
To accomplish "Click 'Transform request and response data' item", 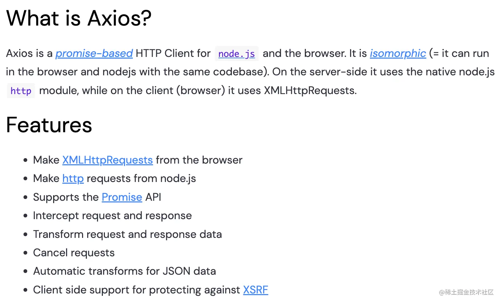I will point(127,234).
